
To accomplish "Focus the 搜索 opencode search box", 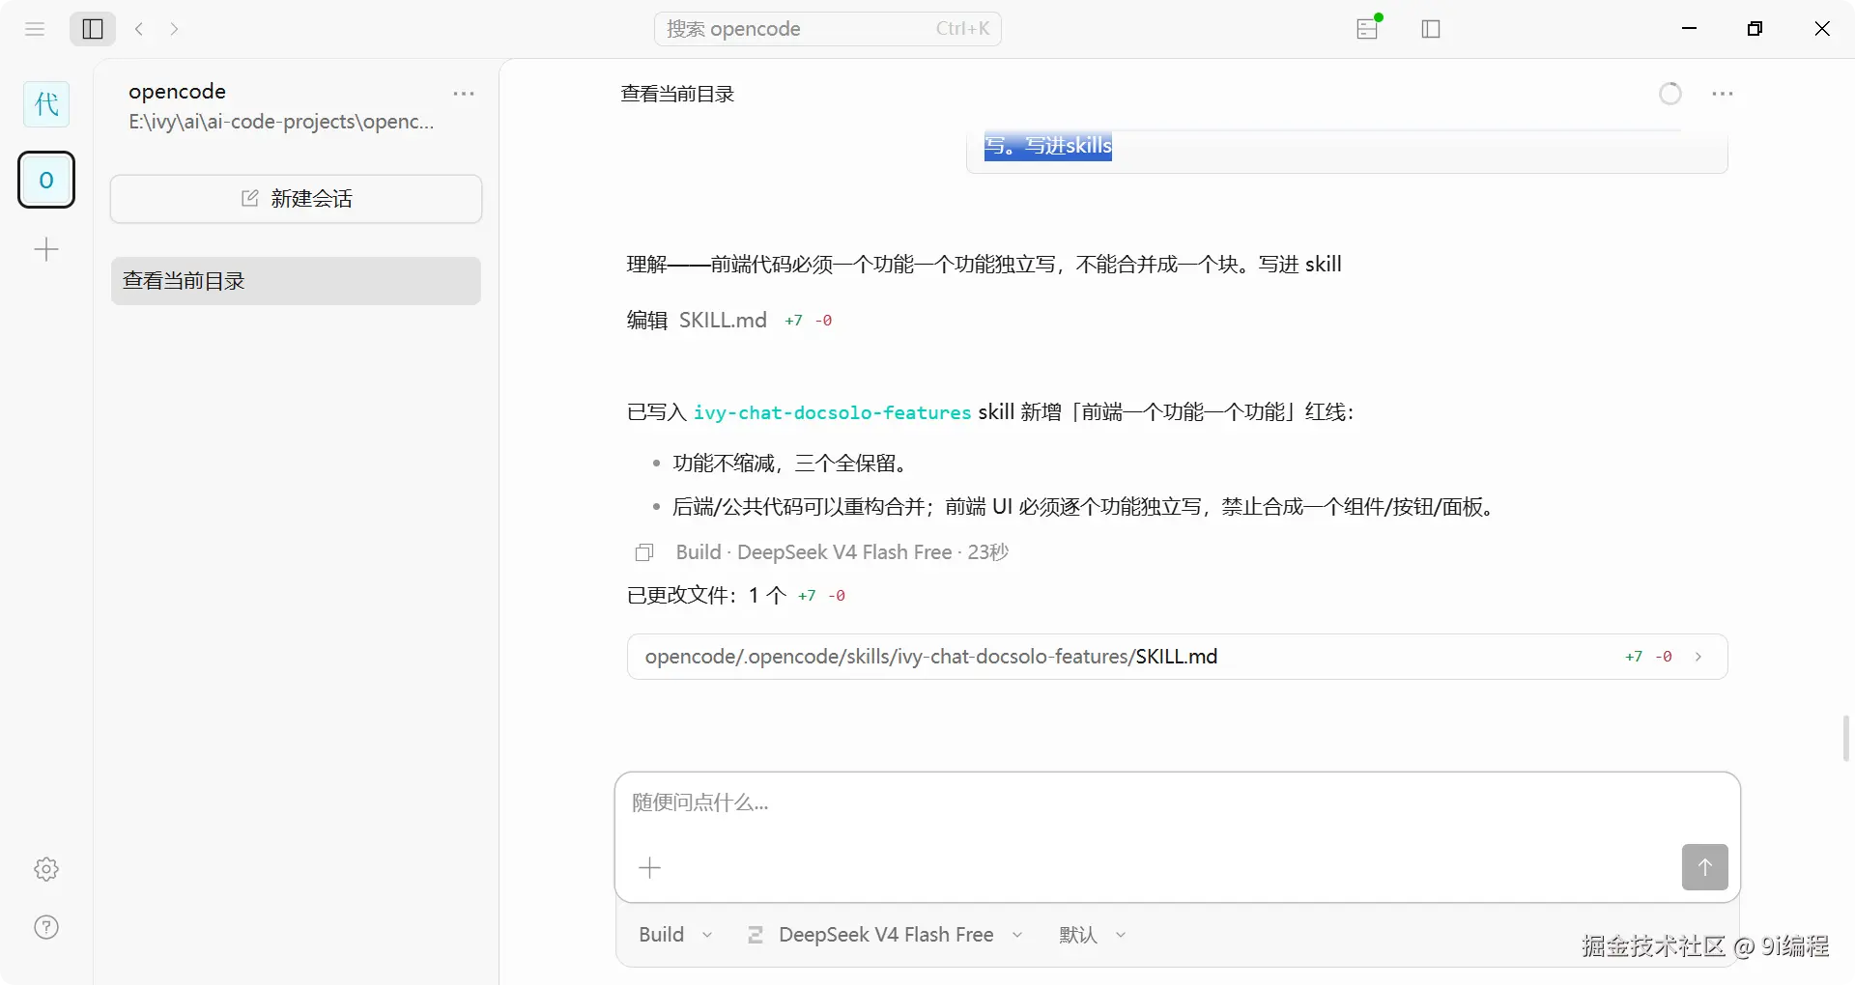I will pos(828,29).
